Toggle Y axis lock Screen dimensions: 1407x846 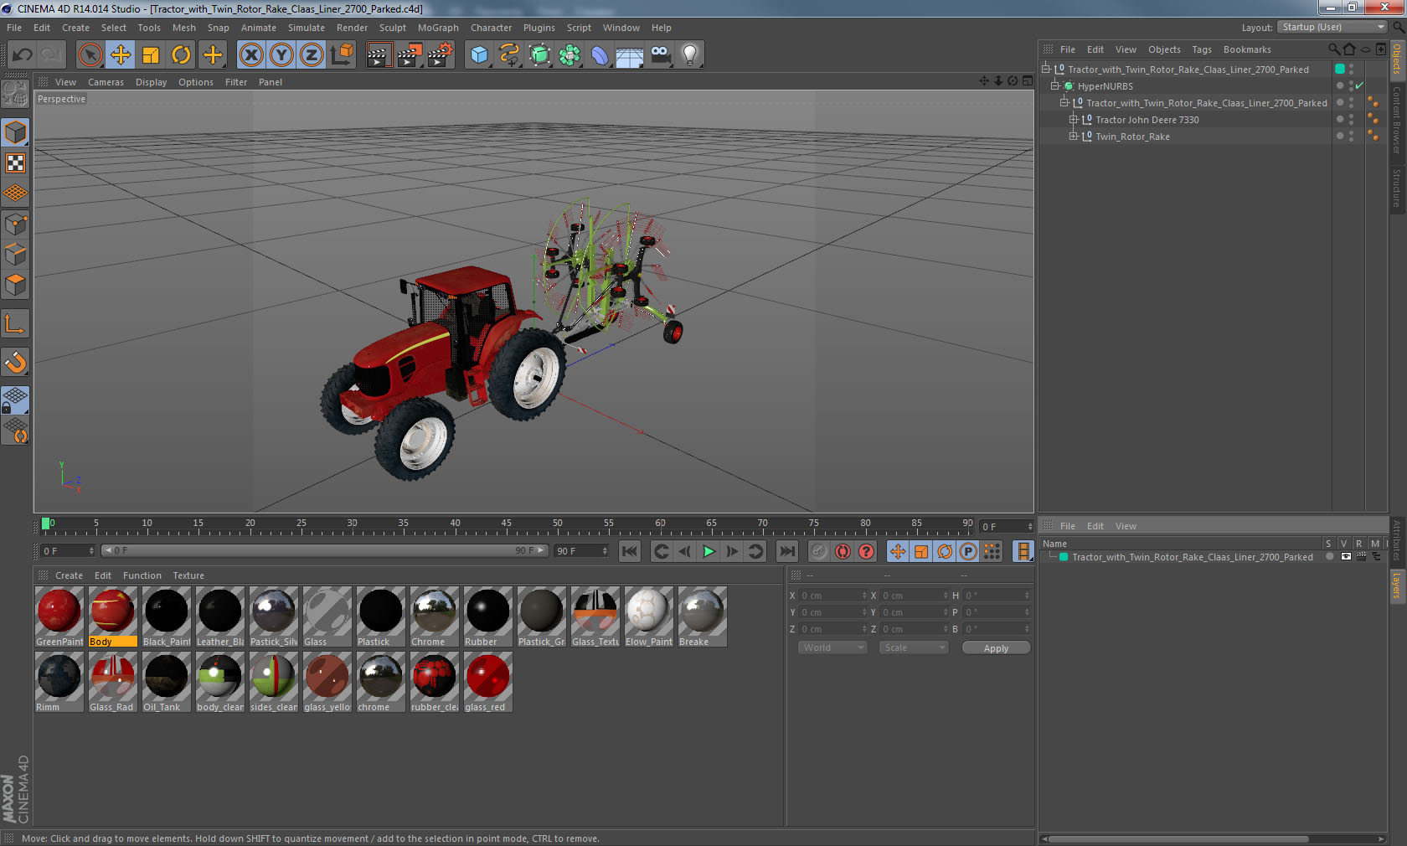(x=281, y=55)
